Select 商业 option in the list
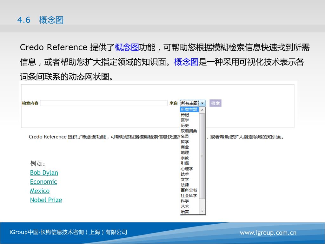The width and height of the screenshot is (325, 244). coord(185,147)
